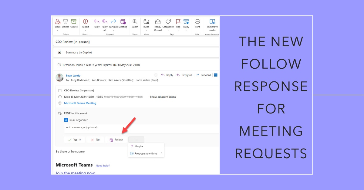This screenshot has height=190, width=364.
Task: Open the Report dropdown
Action: pos(85,30)
